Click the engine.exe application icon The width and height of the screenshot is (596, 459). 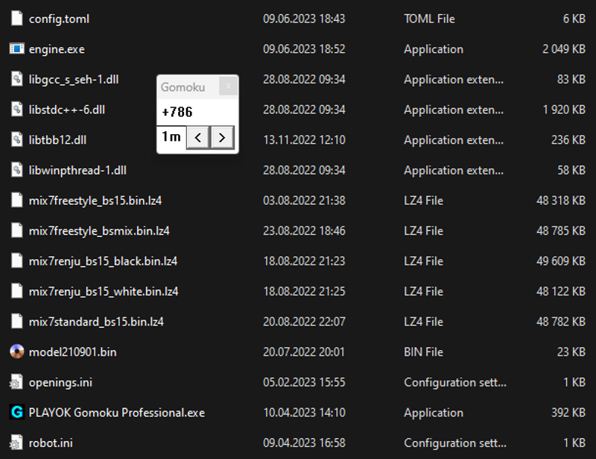(x=16, y=48)
